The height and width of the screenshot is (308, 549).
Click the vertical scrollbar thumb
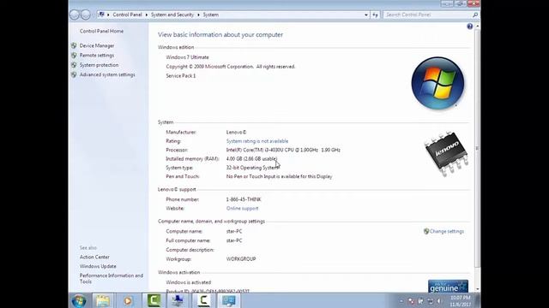(x=477, y=148)
